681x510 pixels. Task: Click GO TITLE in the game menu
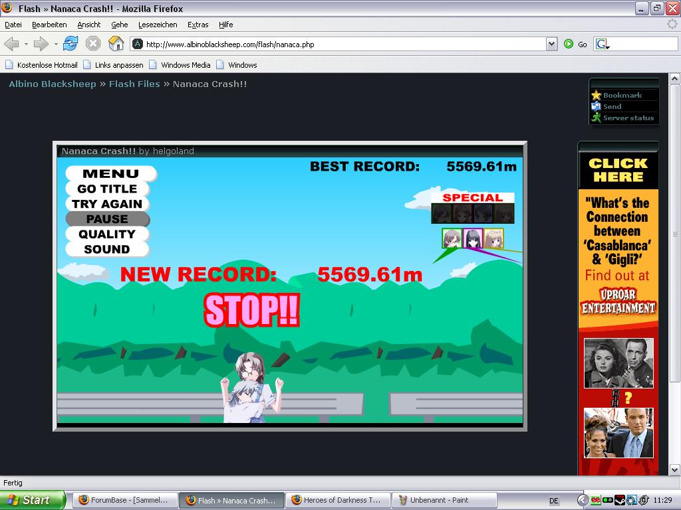(107, 189)
